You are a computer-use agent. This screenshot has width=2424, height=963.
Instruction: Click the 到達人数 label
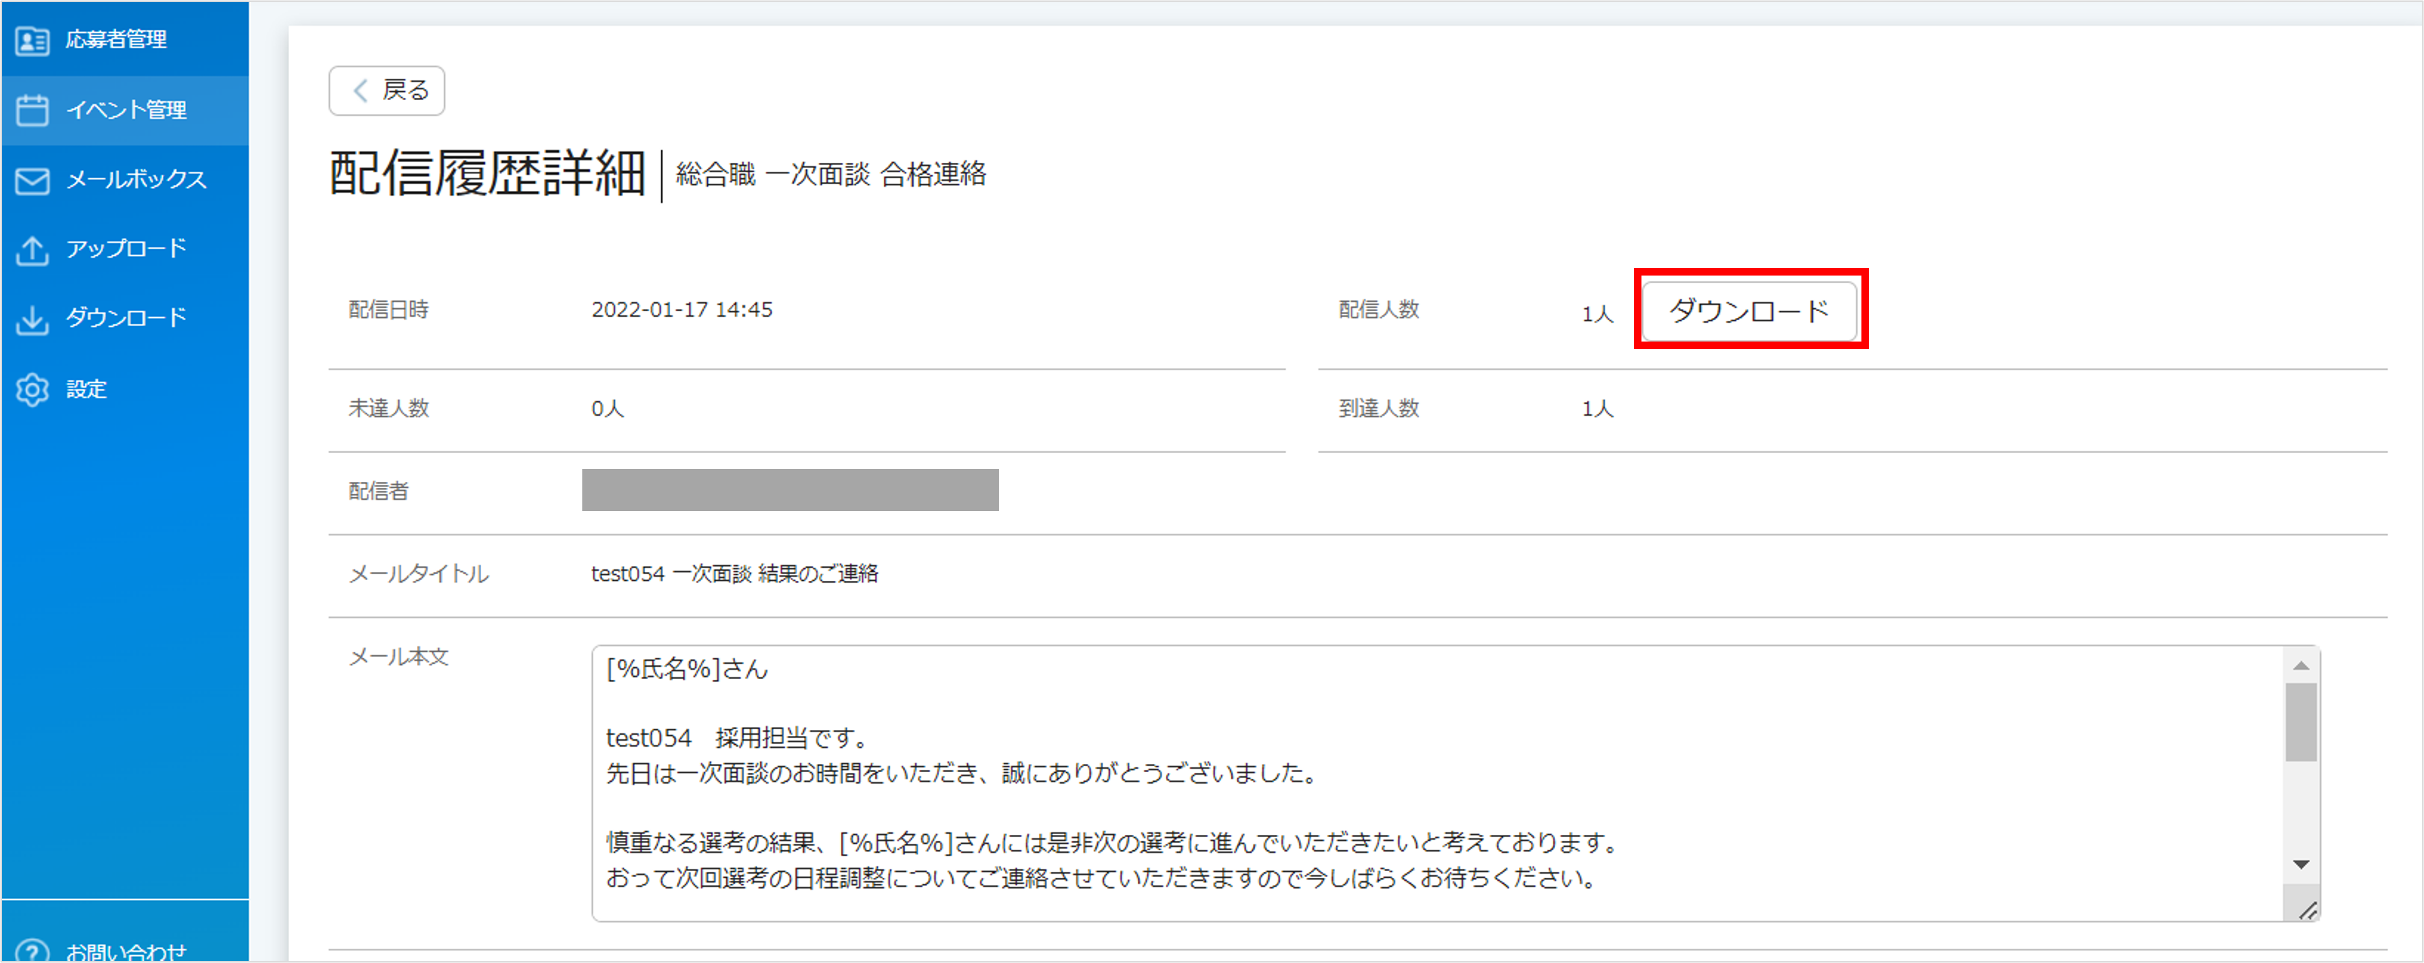coord(1379,409)
